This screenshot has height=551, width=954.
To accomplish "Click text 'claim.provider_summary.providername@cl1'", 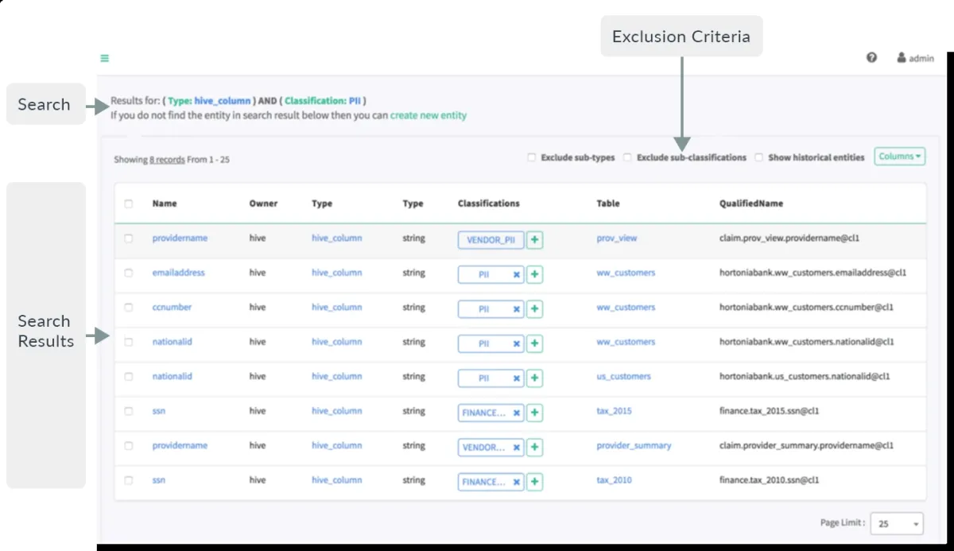I will [x=807, y=445].
